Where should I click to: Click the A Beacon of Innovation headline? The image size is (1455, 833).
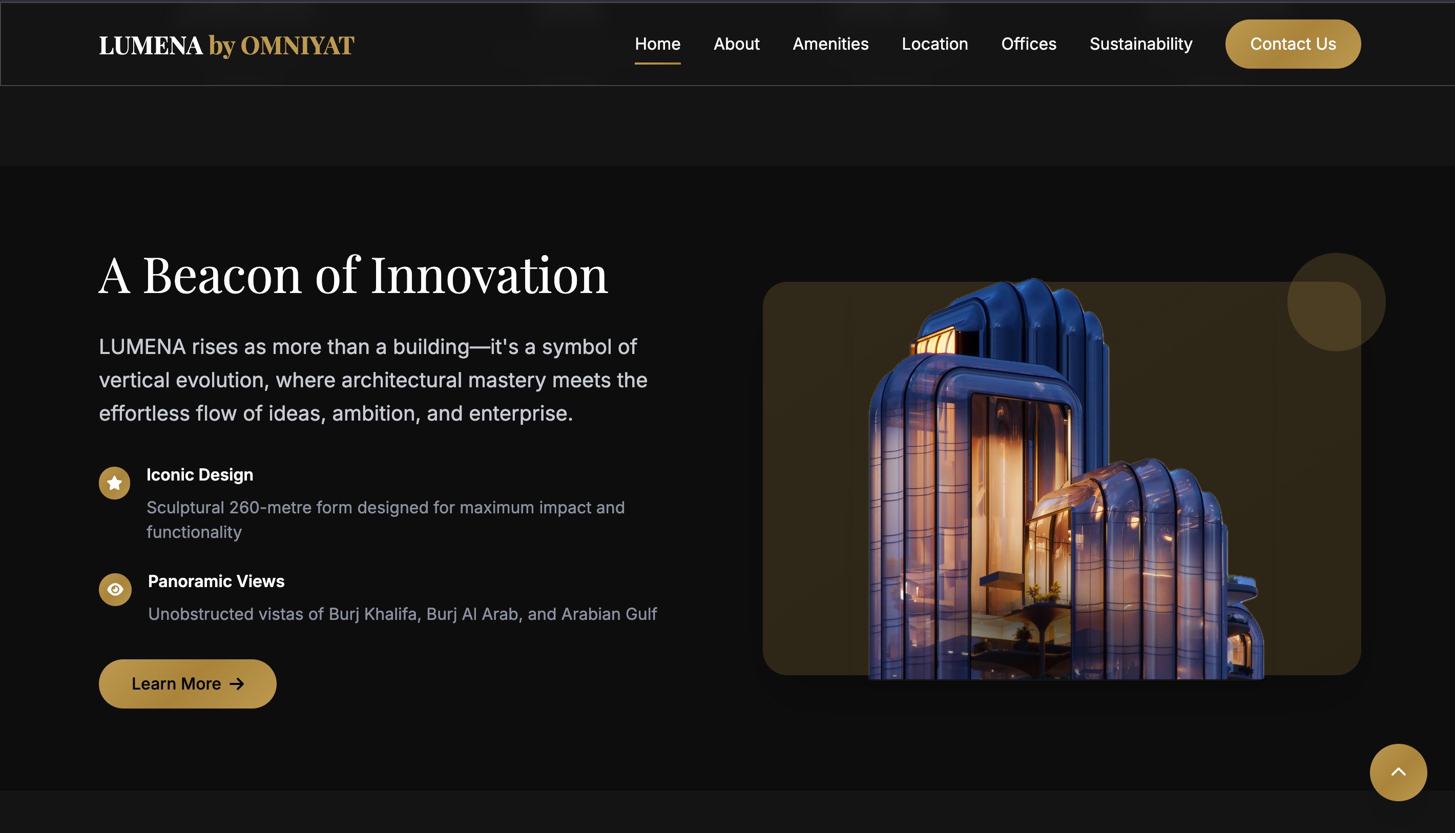point(353,276)
